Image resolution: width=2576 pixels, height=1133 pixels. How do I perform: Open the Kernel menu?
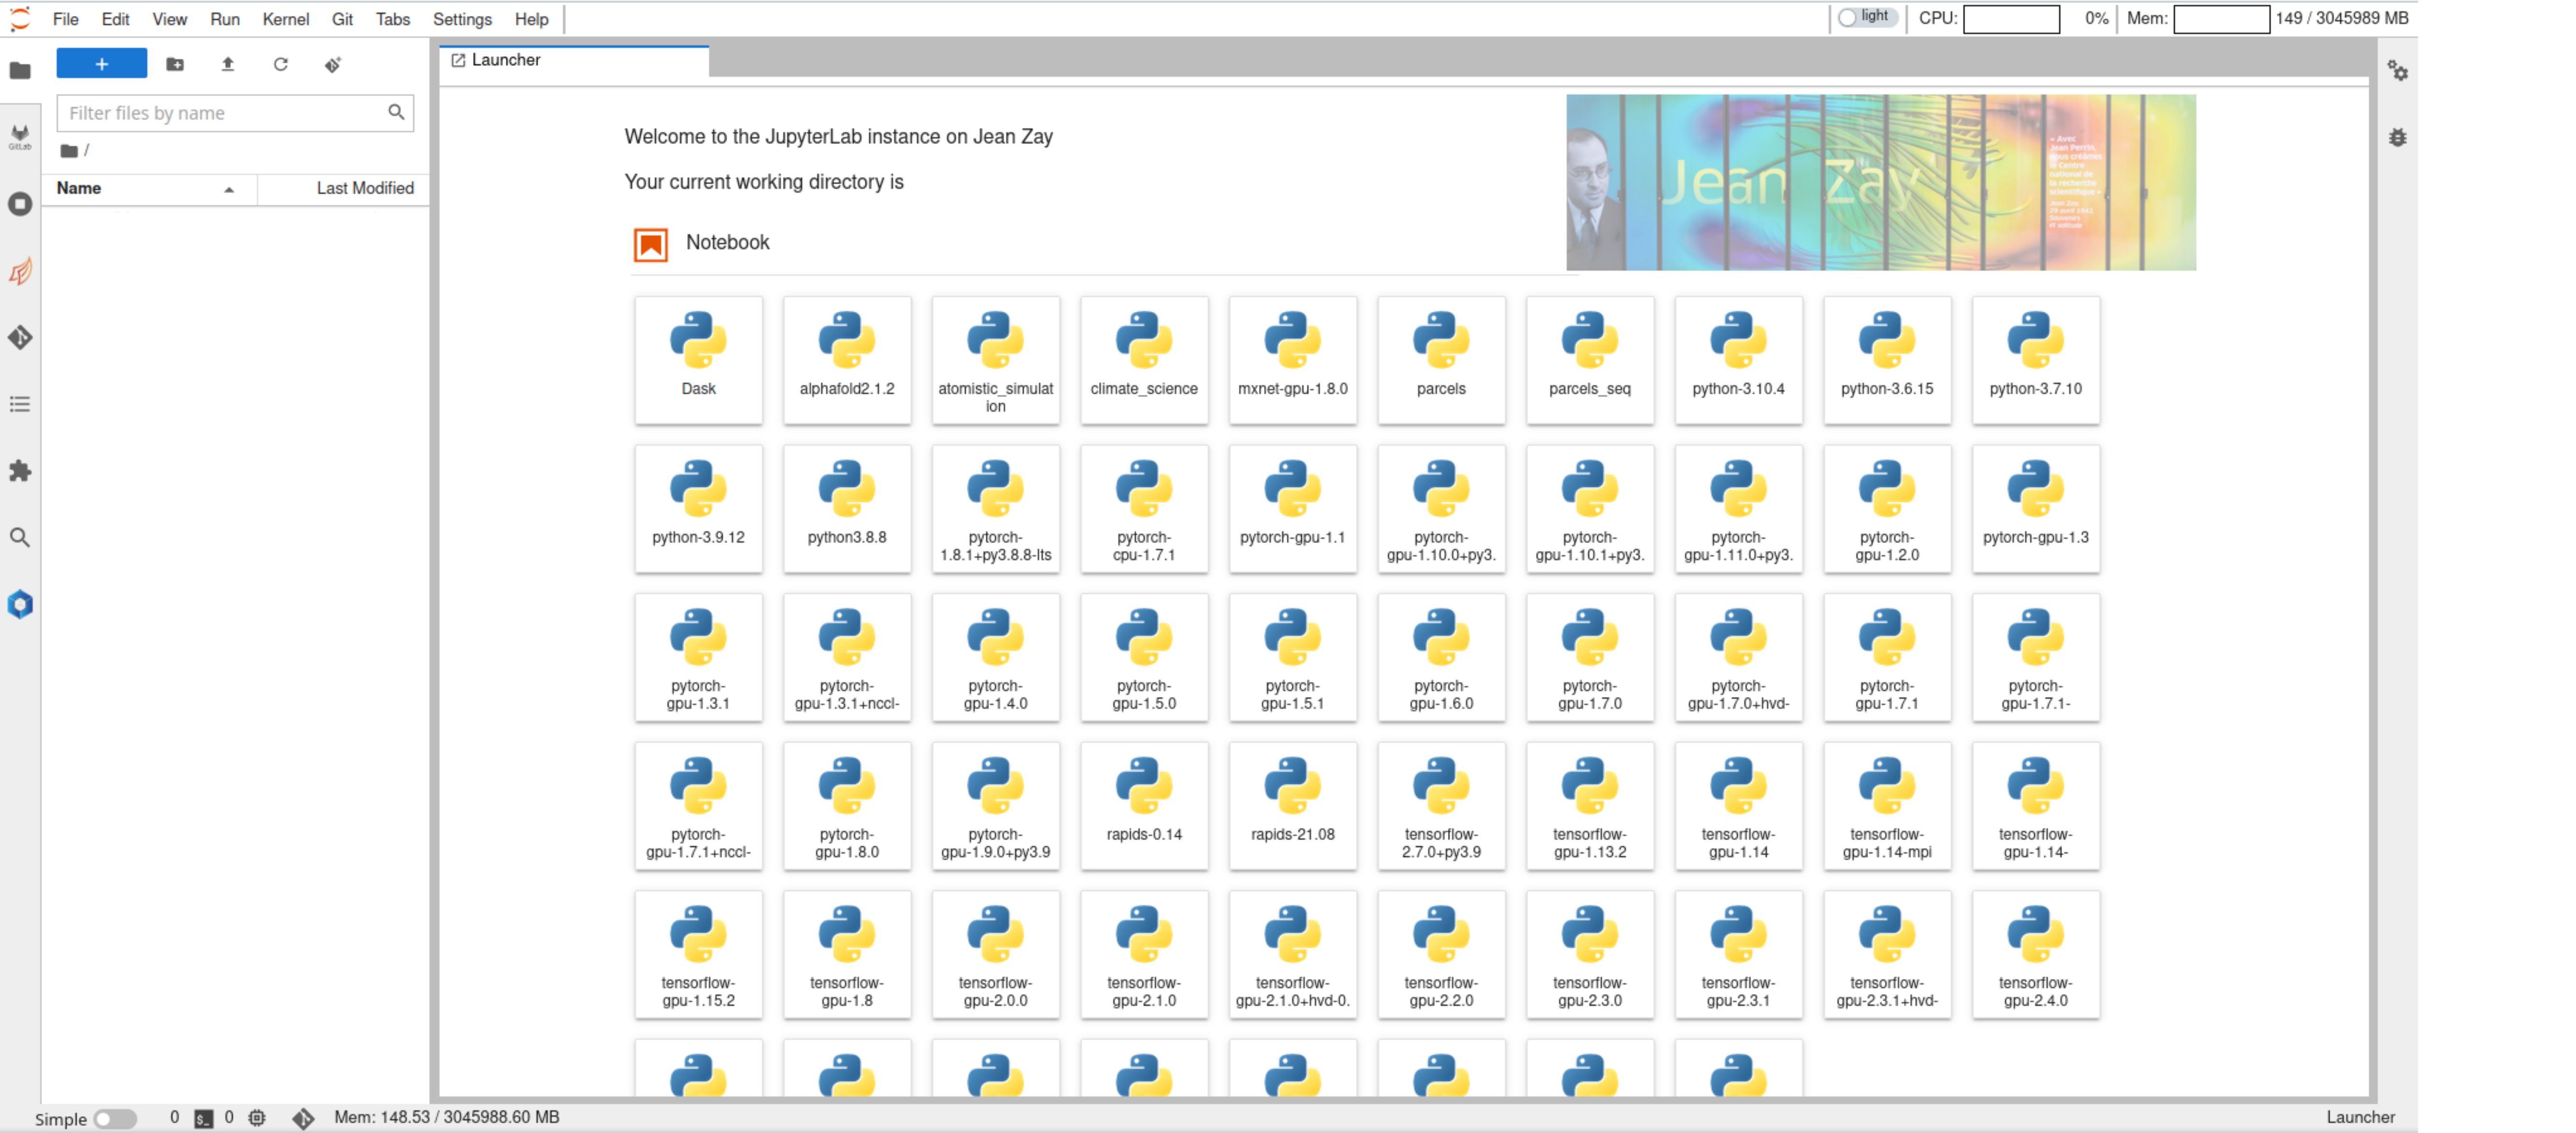pyautogui.click(x=285, y=19)
